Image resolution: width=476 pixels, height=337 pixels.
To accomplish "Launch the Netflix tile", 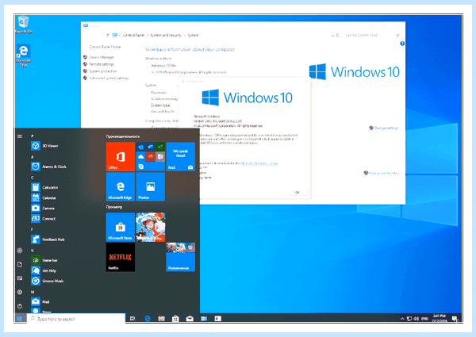I will pos(121,257).
